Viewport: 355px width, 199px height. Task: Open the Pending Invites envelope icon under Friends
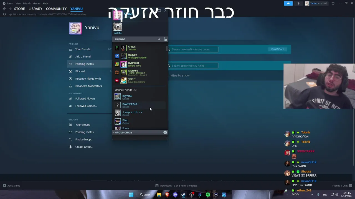tap(70, 64)
